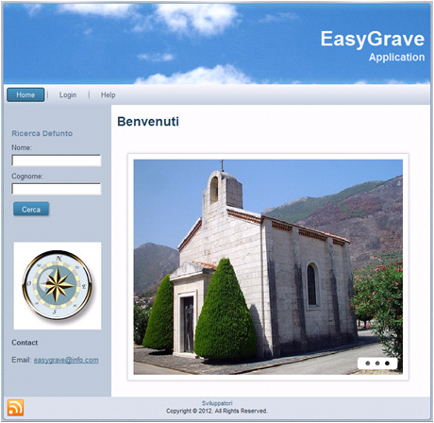434x423 pixels.
Task: Click the Contact heading
Action: pos(25,343)
